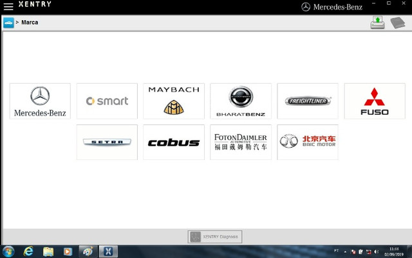Screen dimensions: 412x258
Task: Click the Mercedes-Benz logo in title bar
Action: tap(332, 7)
